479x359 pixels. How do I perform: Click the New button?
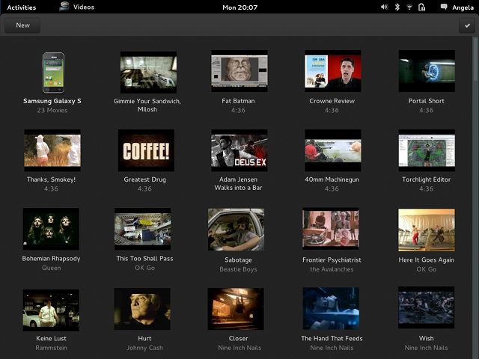[x=22, y=25]
